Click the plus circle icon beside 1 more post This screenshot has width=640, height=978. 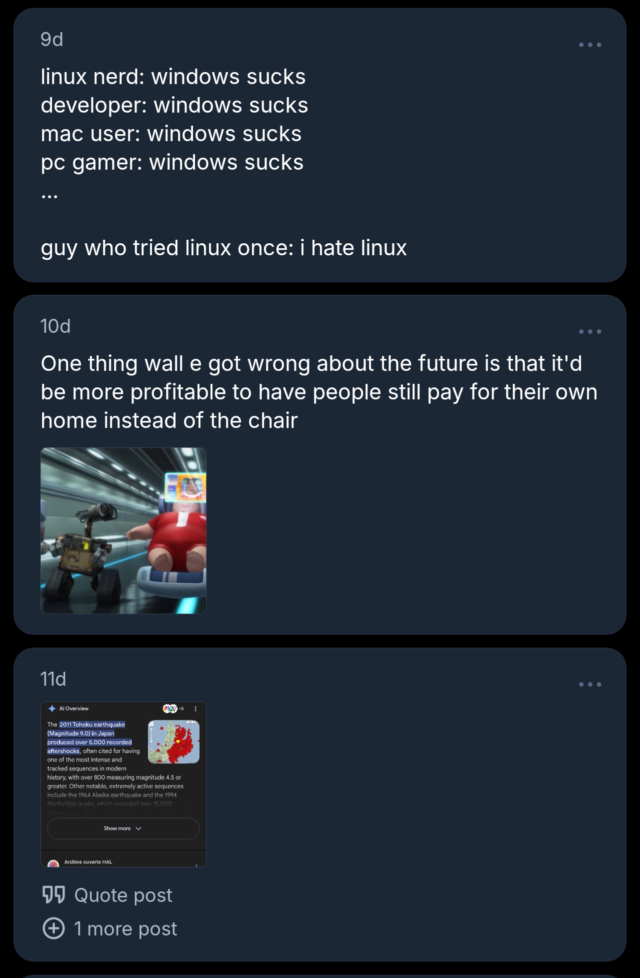(x=53, y=928)
